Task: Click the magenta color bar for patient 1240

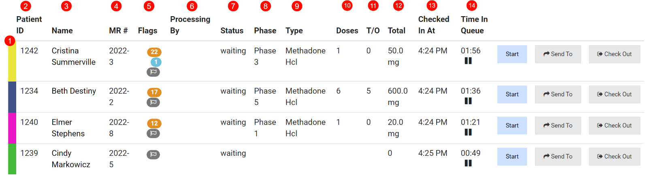Action: click(x=12, y=128)
